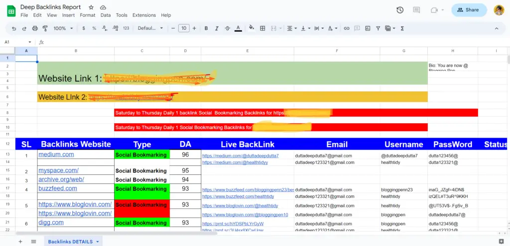Star the Deep Backlinks Report document
Image resolution: width=510 pixels, height=246 pixels.
[x=91, y=7]
